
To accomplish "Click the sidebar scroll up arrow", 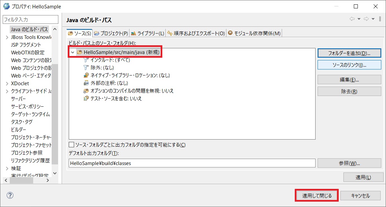I will coord(55,29).
